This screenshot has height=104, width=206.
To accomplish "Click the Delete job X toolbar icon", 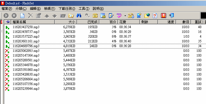I will (x=31, y=16).
